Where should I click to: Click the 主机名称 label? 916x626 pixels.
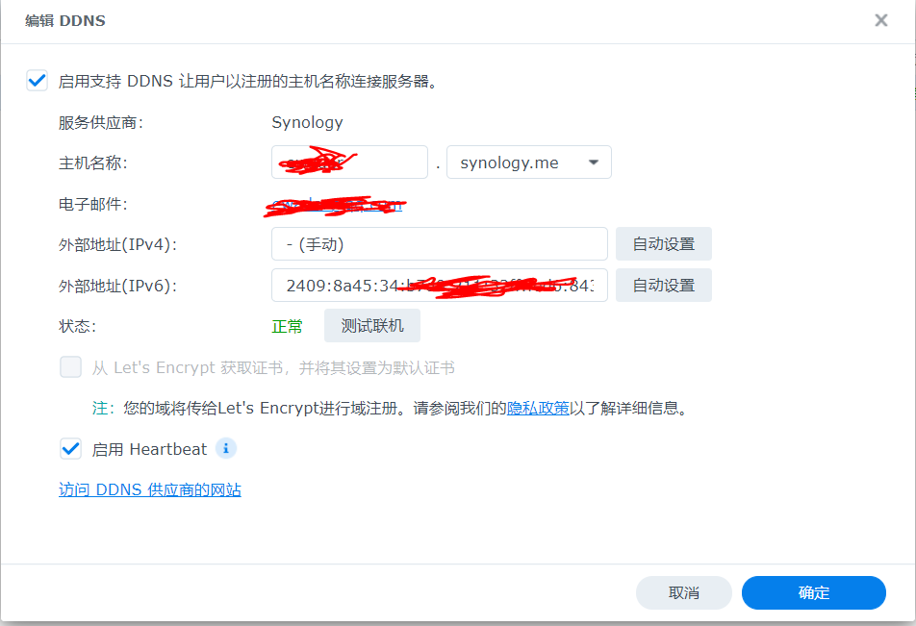pyautogui.click(x=93, y=163)
